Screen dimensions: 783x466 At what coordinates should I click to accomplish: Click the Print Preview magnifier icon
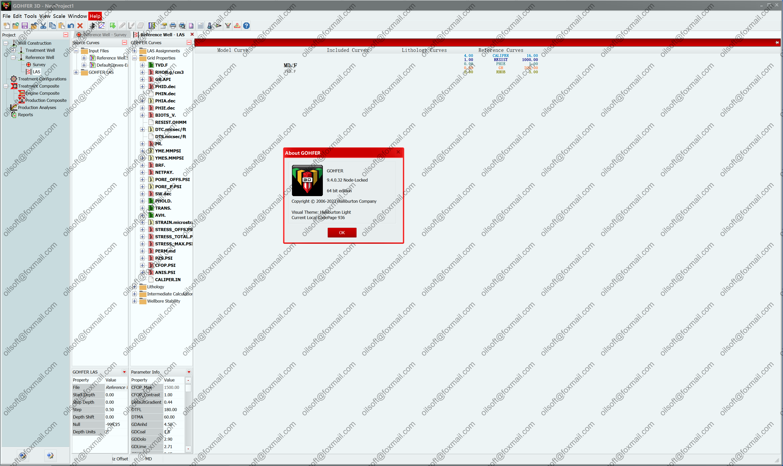click(x=182, y=26)
